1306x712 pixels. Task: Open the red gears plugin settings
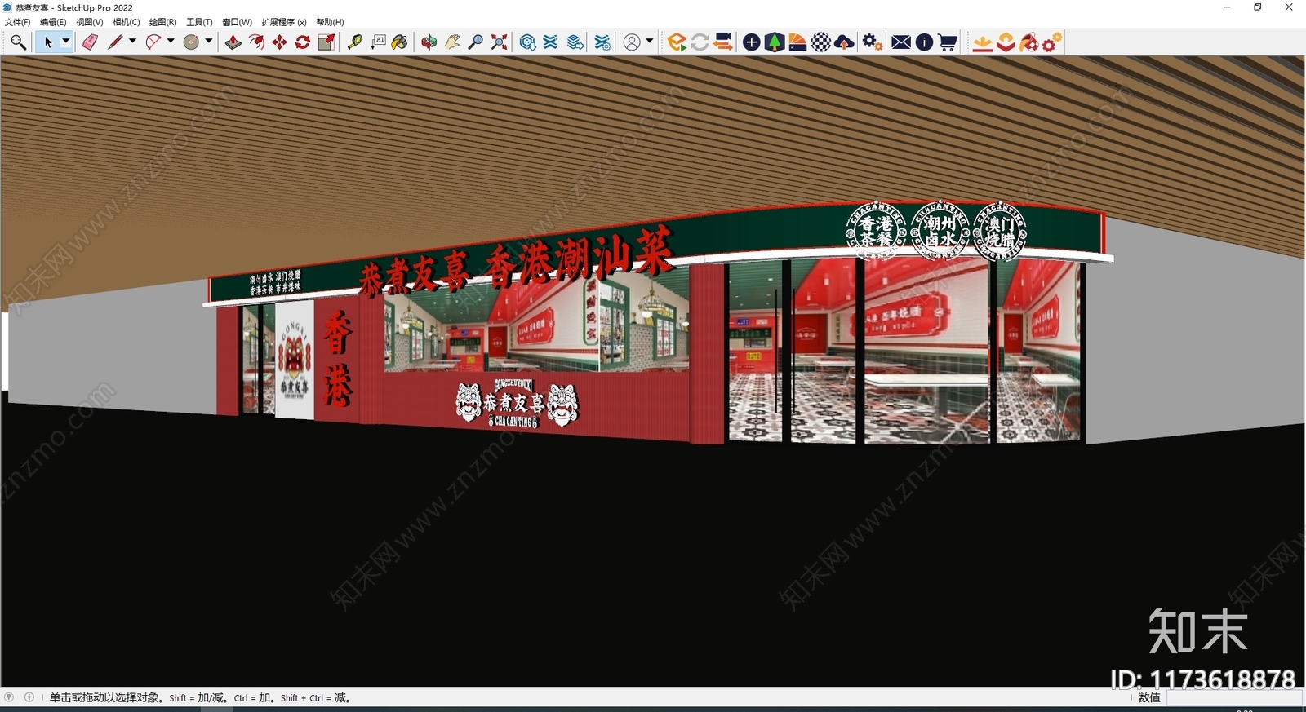tap(1052, 42)
